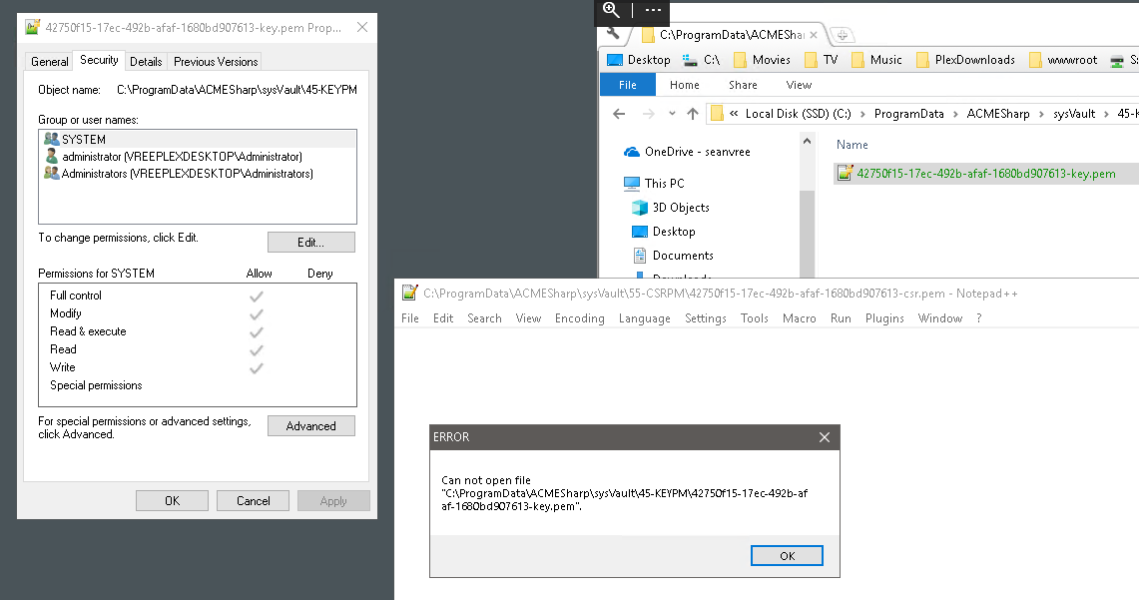Open the Details tab in Properties
Image resolution: width=1139 pixels, height=600 pixels.
tap(146, 62)
